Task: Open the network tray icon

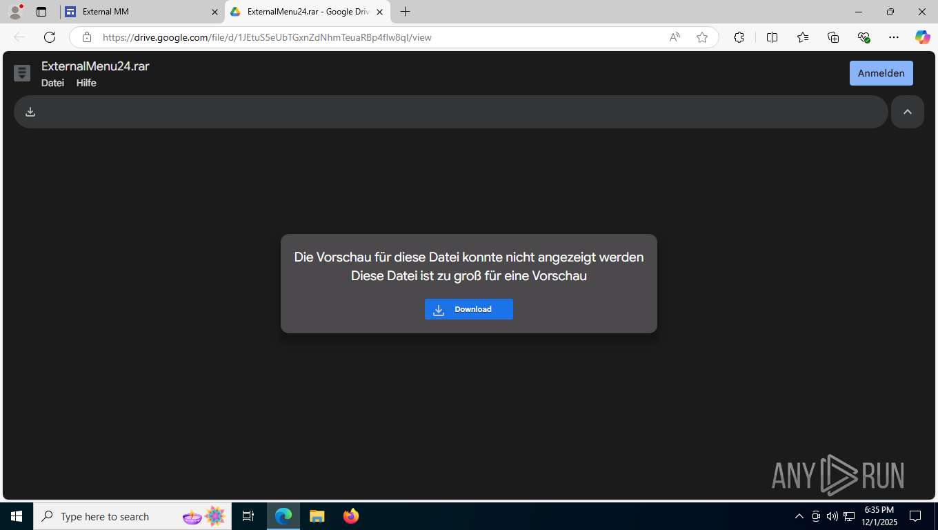Action: tap(849, 516)
